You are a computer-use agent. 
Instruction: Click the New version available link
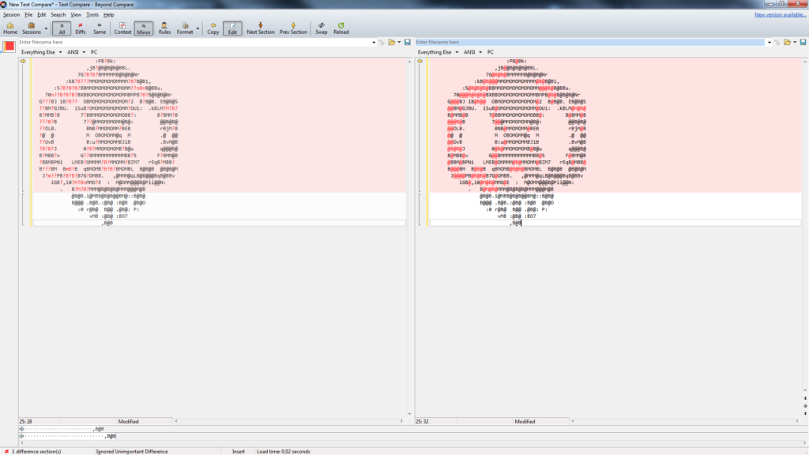pyautogui.click(x=780, y=14)
